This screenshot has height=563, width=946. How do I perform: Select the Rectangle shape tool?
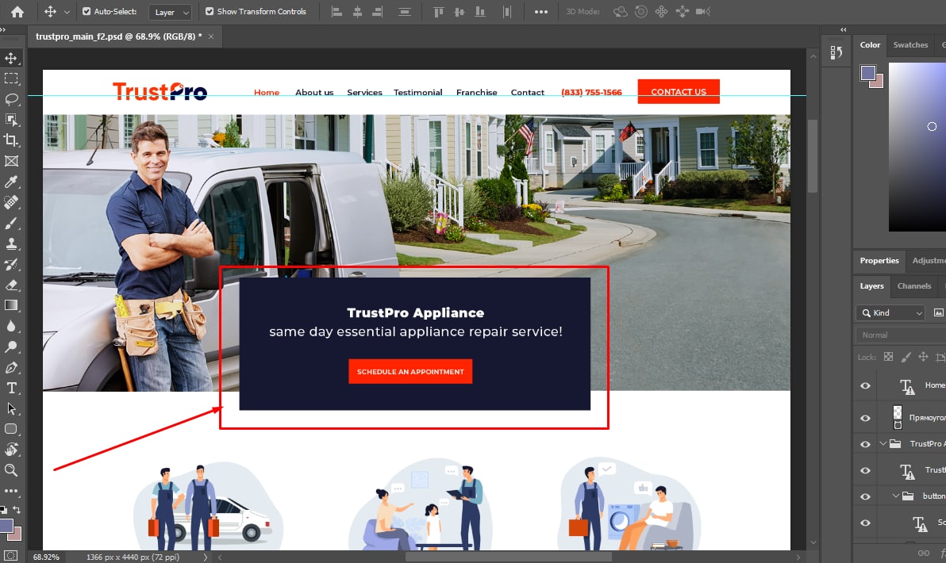tap(11, 429)
